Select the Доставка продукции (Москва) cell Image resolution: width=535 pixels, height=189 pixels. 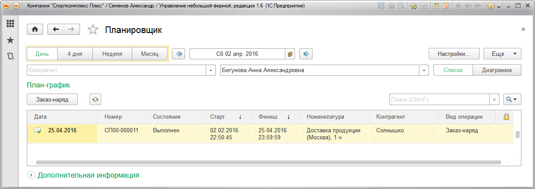335,134
